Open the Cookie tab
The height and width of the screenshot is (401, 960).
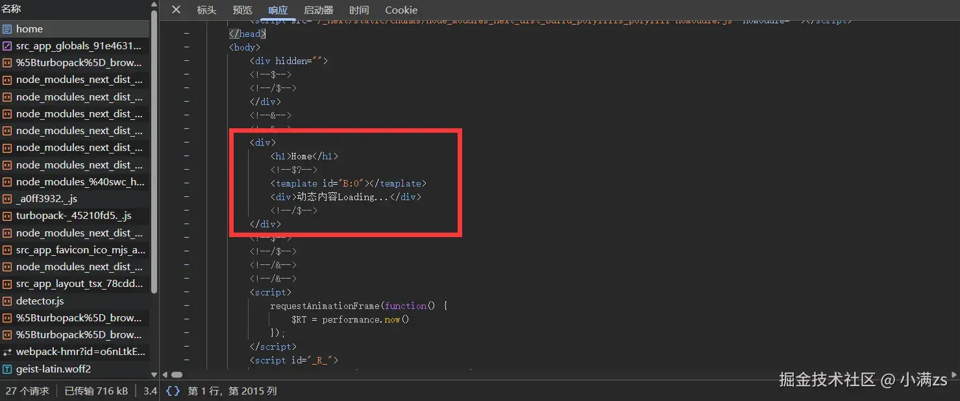[401, 10]
